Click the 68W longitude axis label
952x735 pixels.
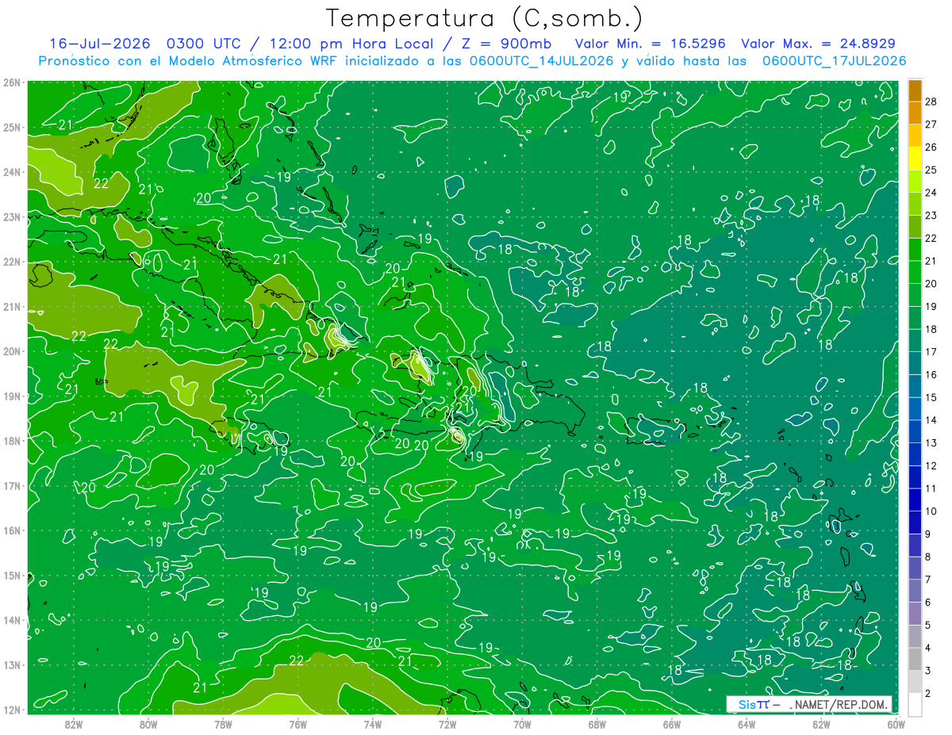pyautogui.click(x=597, y=723)
